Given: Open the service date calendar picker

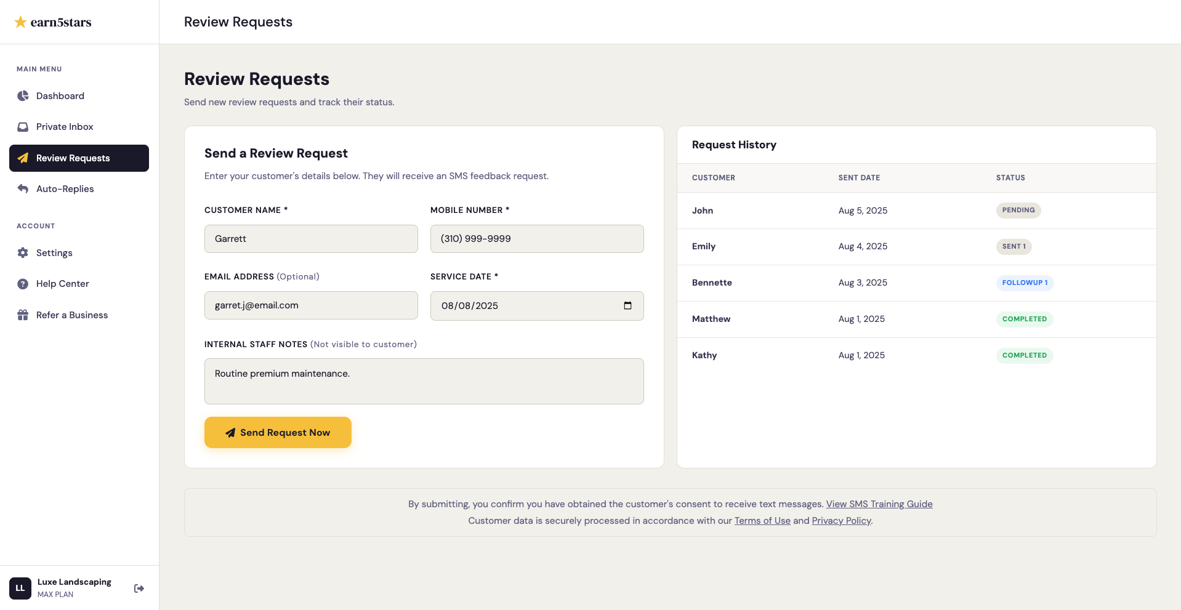Looking at the screenshot, I should pos(627,306).
